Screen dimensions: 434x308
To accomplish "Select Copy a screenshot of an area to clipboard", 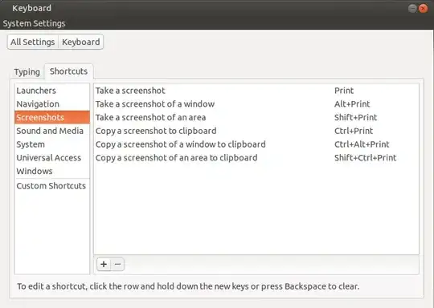I will (256, 158).
